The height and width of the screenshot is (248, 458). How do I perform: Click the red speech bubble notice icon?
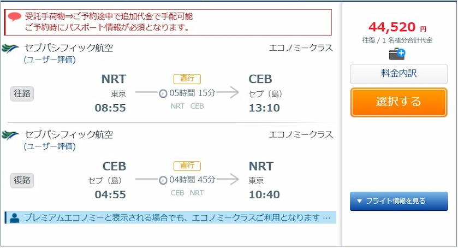(15, 17)
